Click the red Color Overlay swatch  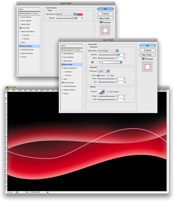coord(80,14)
